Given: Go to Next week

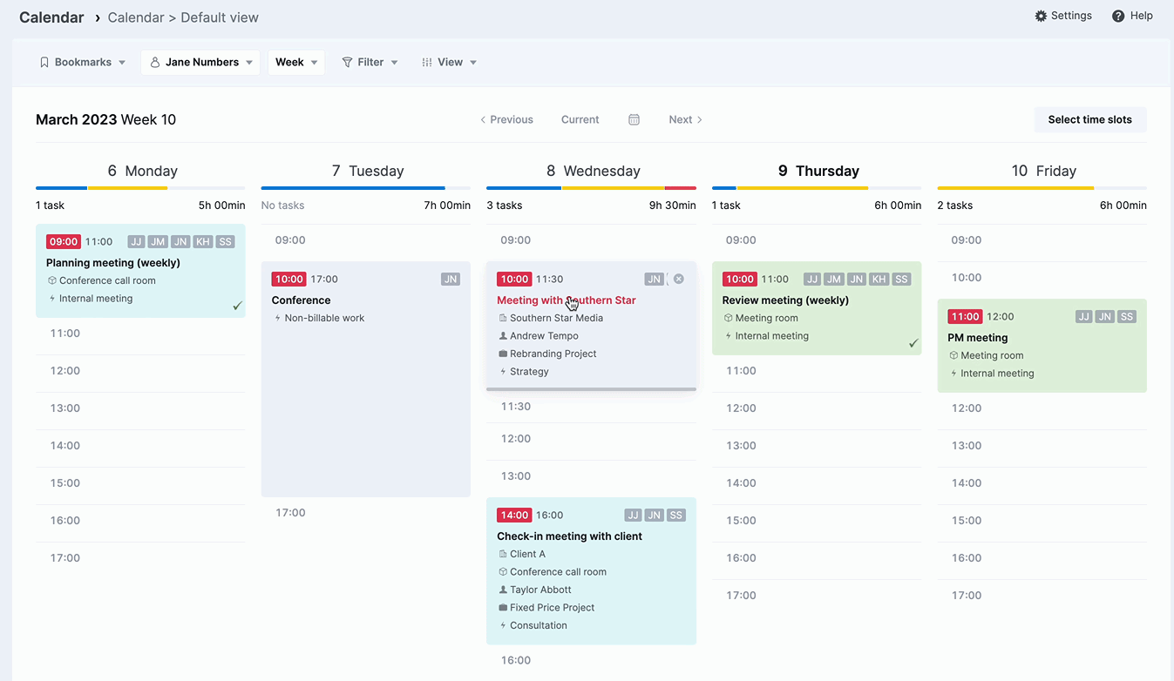Looking at the screenshot, I should click(685, 119).
